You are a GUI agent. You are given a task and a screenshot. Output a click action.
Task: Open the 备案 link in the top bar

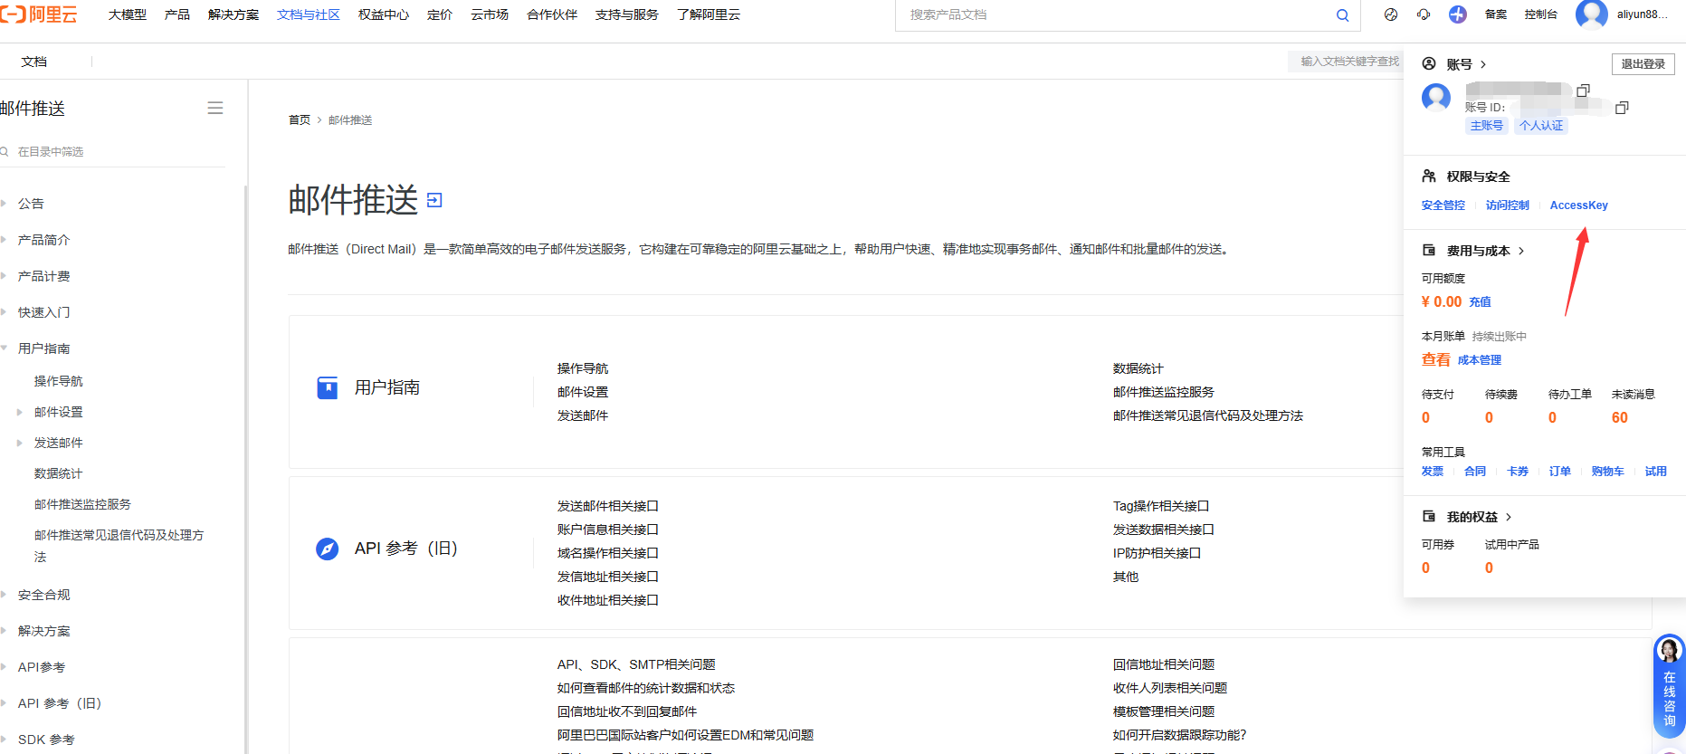[1496, 14]
